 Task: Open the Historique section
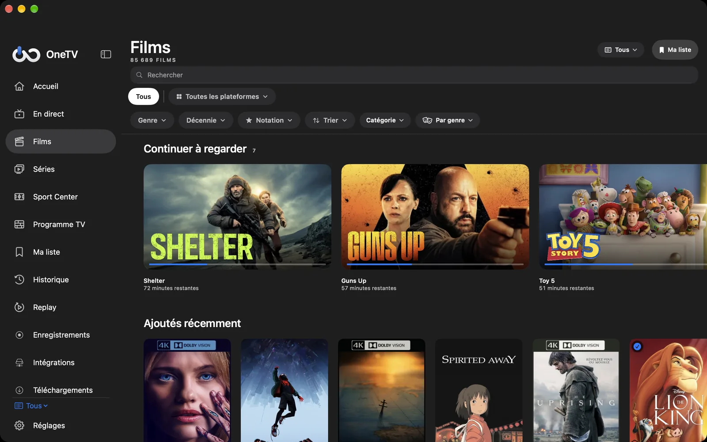(51, 280)
